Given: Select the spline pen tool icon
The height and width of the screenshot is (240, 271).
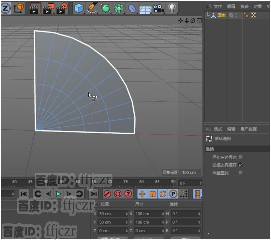Looking at the screenshot, I should coord(92,8).
